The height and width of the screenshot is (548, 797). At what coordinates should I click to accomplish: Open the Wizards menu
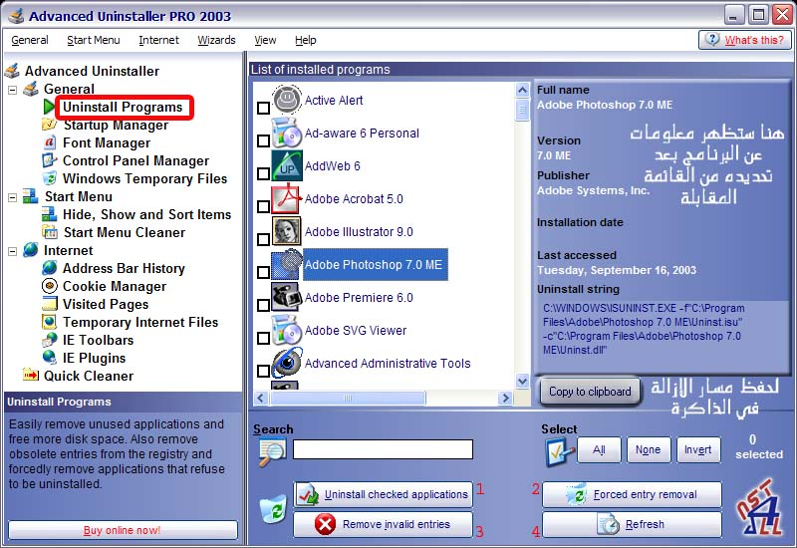tap(216, 40)
